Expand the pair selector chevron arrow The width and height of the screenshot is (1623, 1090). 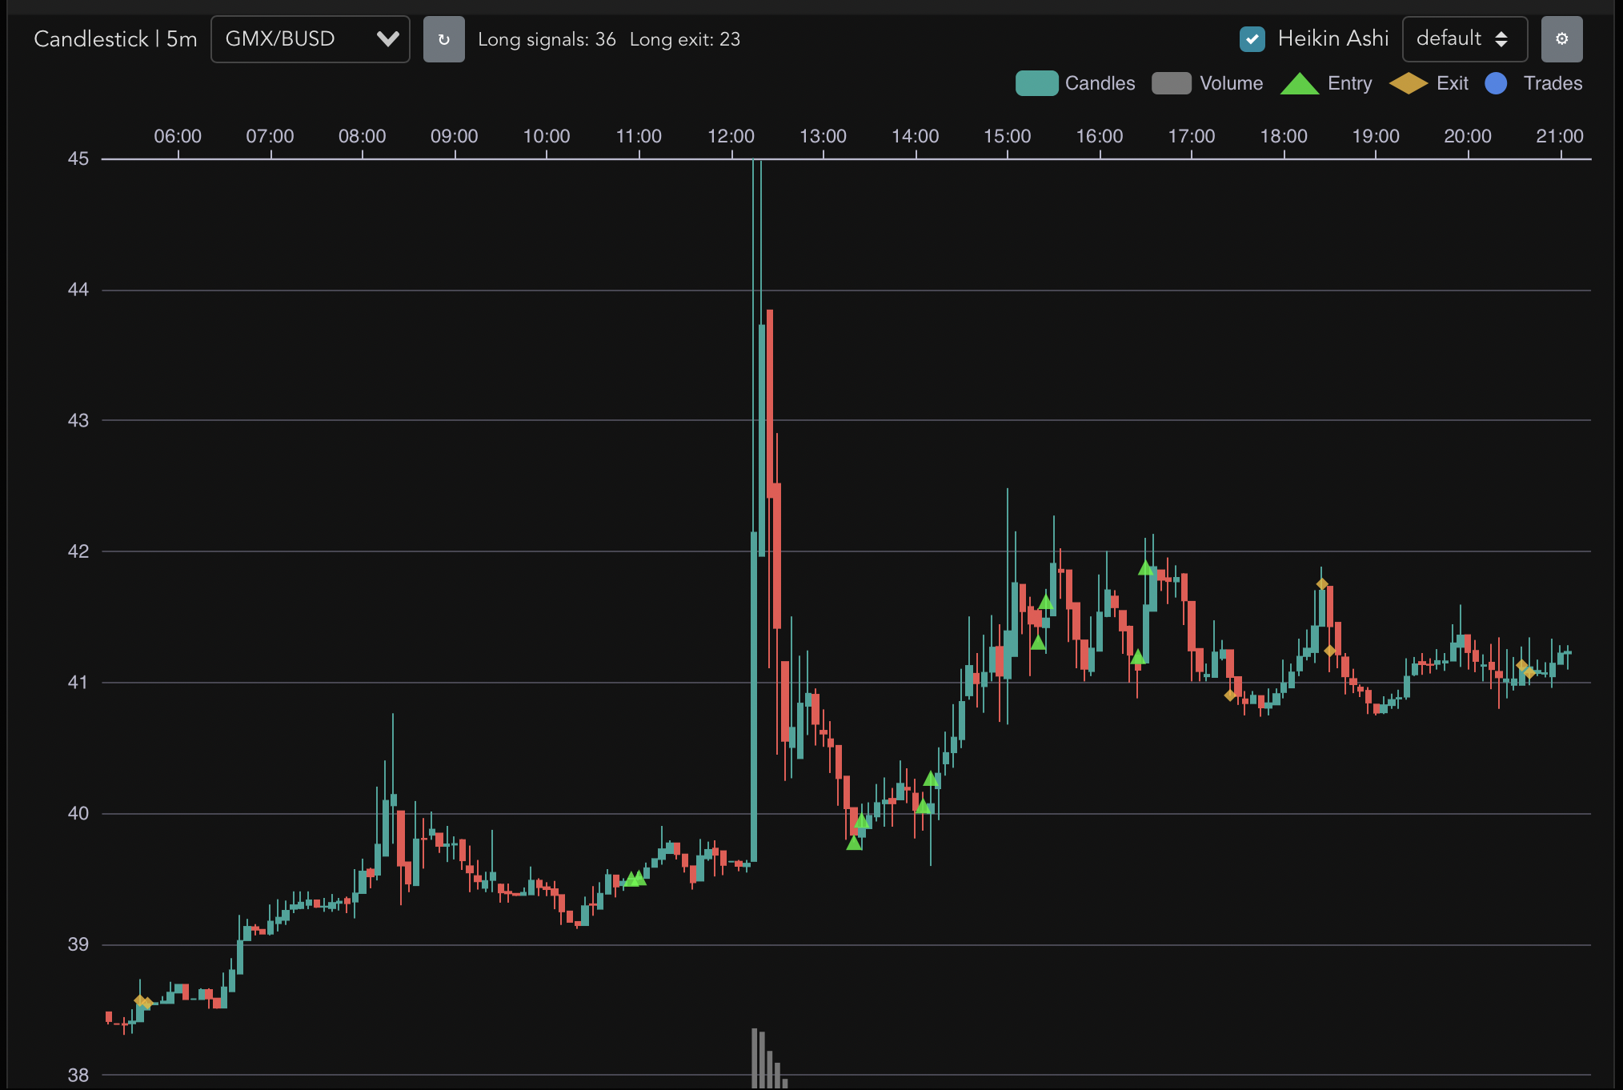pyautogui.click(x=387, y=38)
